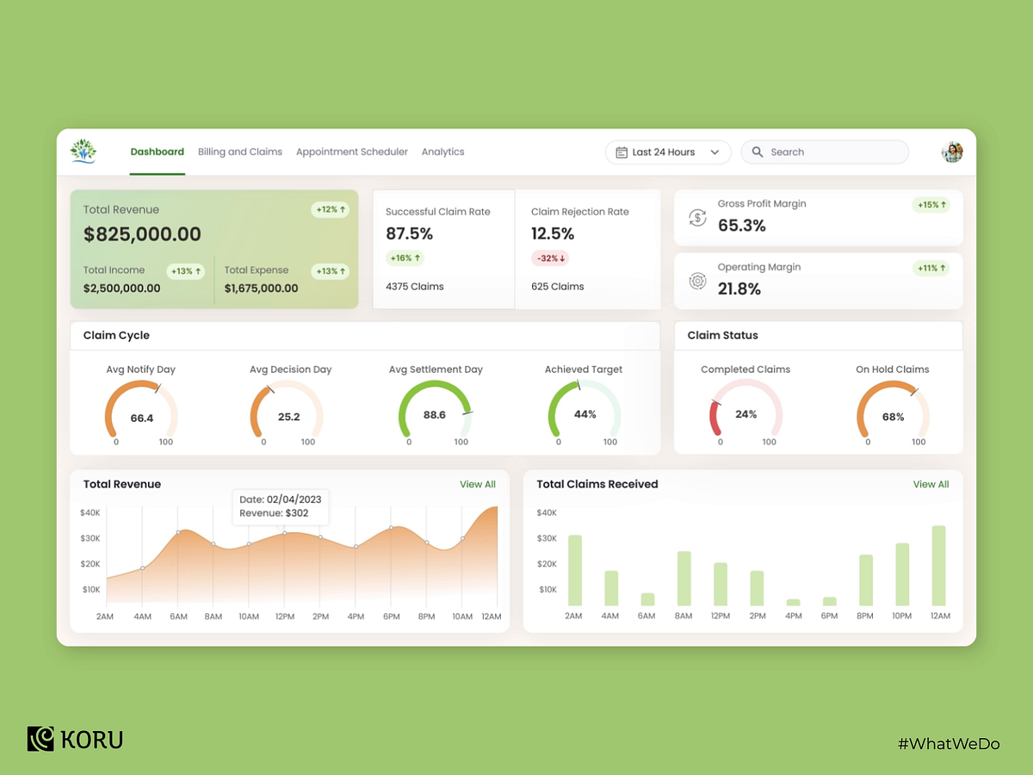Click the magnifier icon in the search bar
The image size is (1033, 775).
[x=758, y=152]
